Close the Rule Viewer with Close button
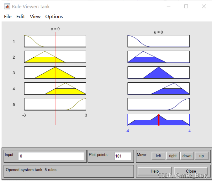Screen dimensions: 212x182 pyautogui.click(x=191, y=171)
